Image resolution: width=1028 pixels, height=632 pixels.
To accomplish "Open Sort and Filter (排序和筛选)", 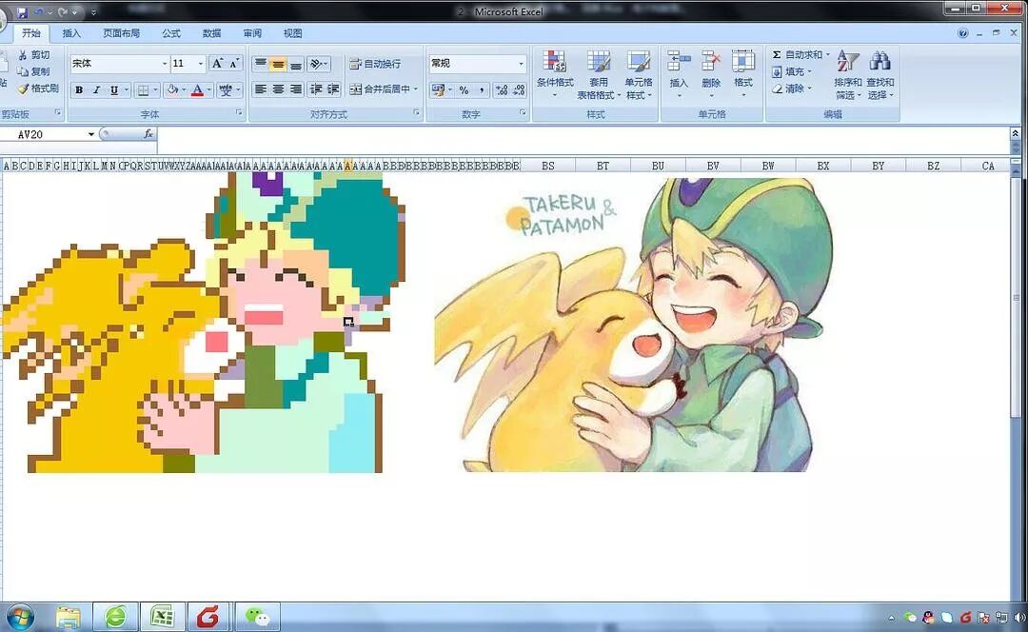I will pyautogui.click(x=848, y=74).
